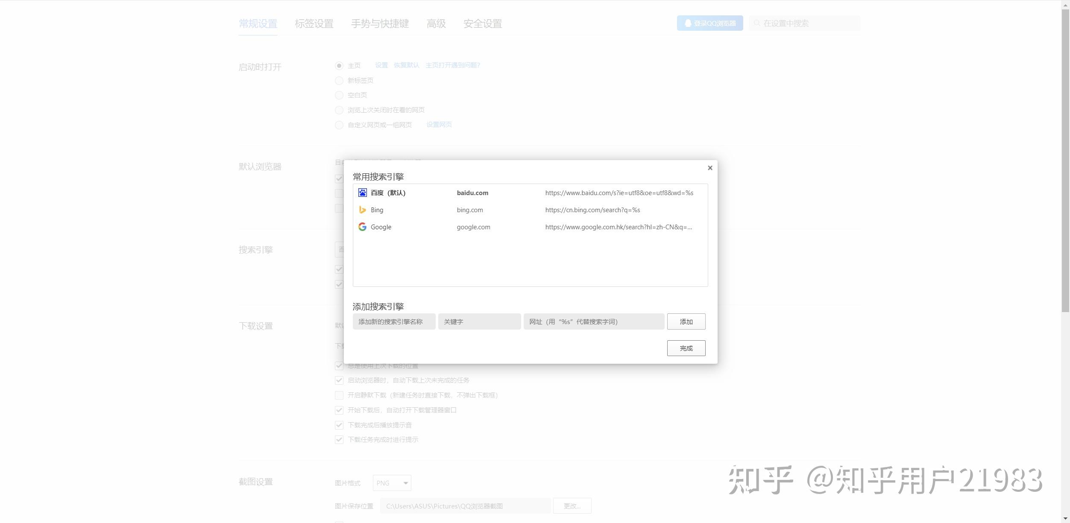Click the 登录QQ浏览器 button

coord(710,23)
